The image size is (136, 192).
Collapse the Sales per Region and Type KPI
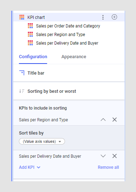[x=103, y=120]
